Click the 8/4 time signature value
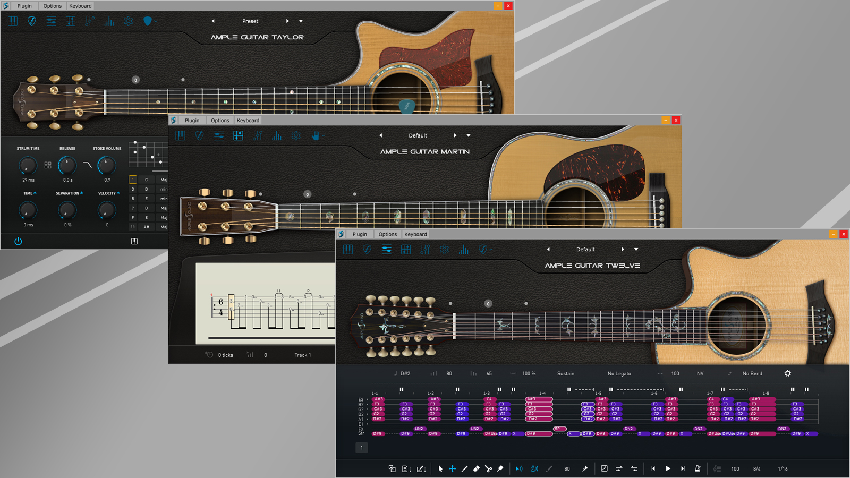This screenshot has height=478, width=850. click(757, 469)
